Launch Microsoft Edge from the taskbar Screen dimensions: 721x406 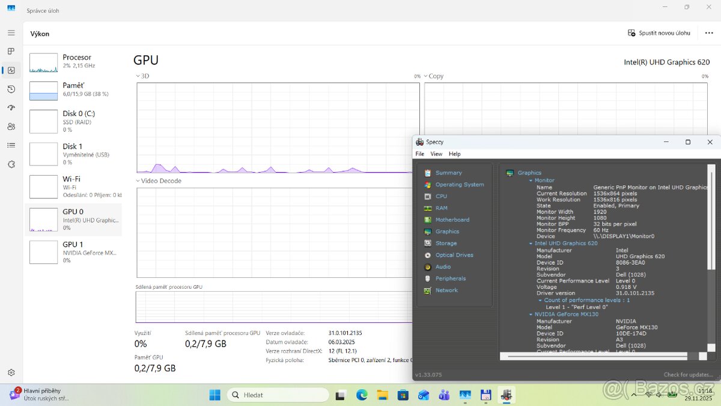(361, 395)
